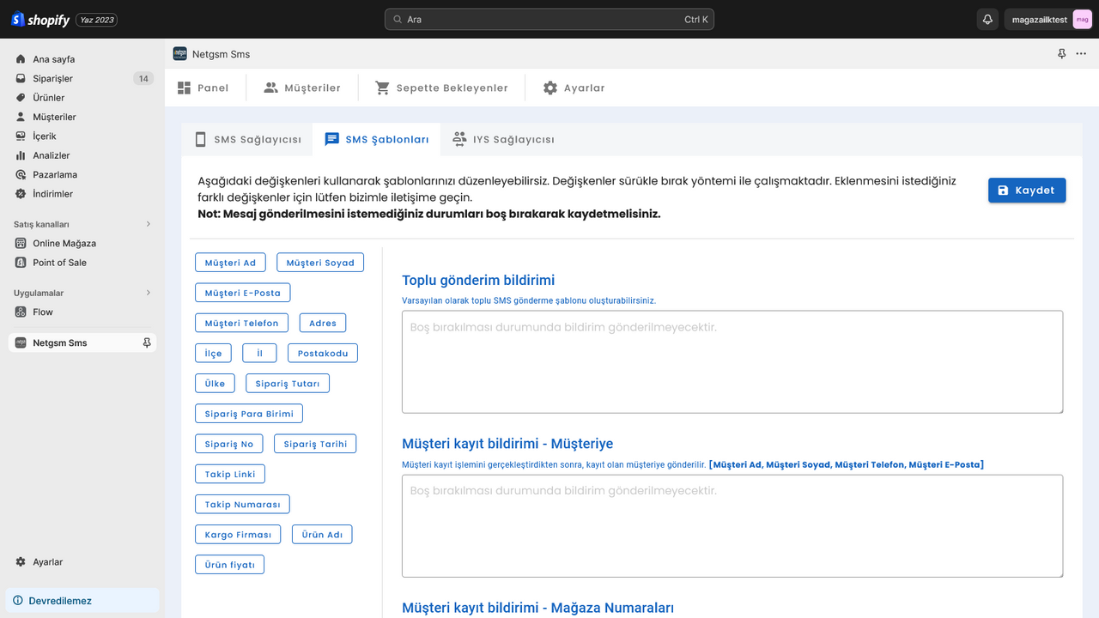Open Sepette Bekleyenler menu item
Screen dimensions: 1099x618
442,88
